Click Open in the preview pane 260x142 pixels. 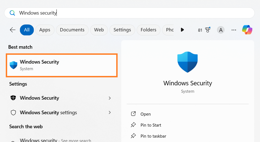click(x=145, y=114)
